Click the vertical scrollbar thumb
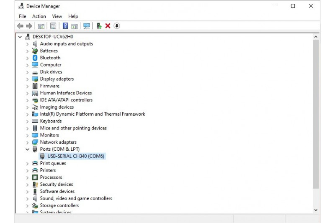The height and width of the screenshot is (223, 335). 316,114
